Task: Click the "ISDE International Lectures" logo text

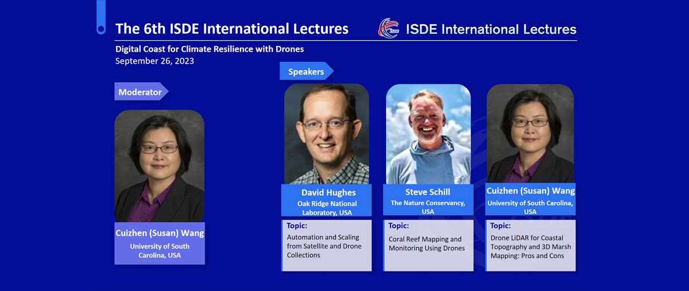Action: coord(491,29)
